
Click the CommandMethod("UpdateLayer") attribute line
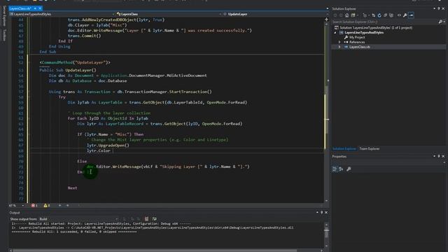[75, 62]
